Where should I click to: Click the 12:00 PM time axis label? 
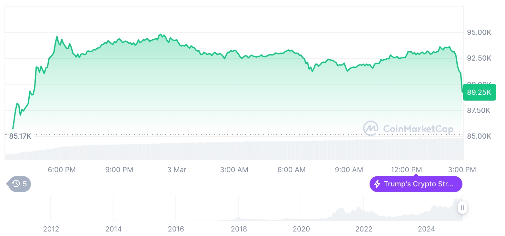tap(406, 170)
